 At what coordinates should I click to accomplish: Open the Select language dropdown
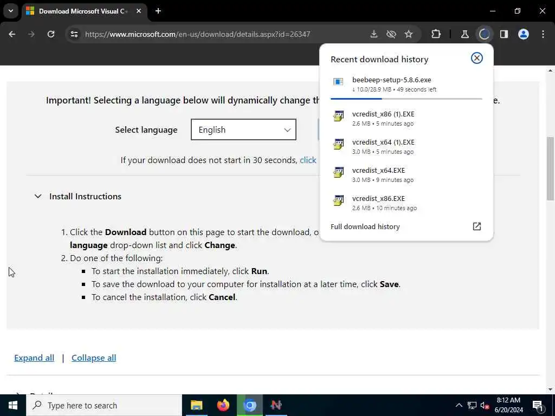pos(243,129)
